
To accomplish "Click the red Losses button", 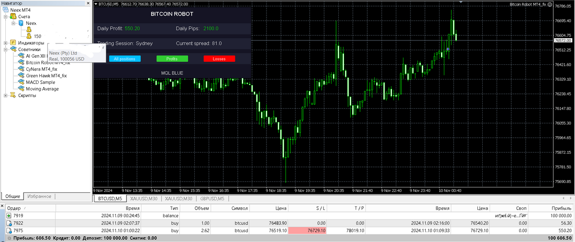I will 219,59.
